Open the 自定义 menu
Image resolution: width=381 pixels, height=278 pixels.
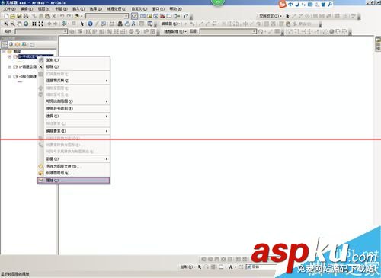pos(139,9)
